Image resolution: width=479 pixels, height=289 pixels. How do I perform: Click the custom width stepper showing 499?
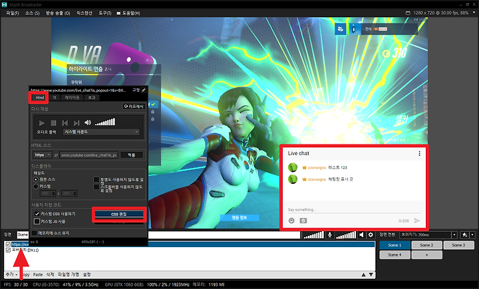(x=48, y=193)
